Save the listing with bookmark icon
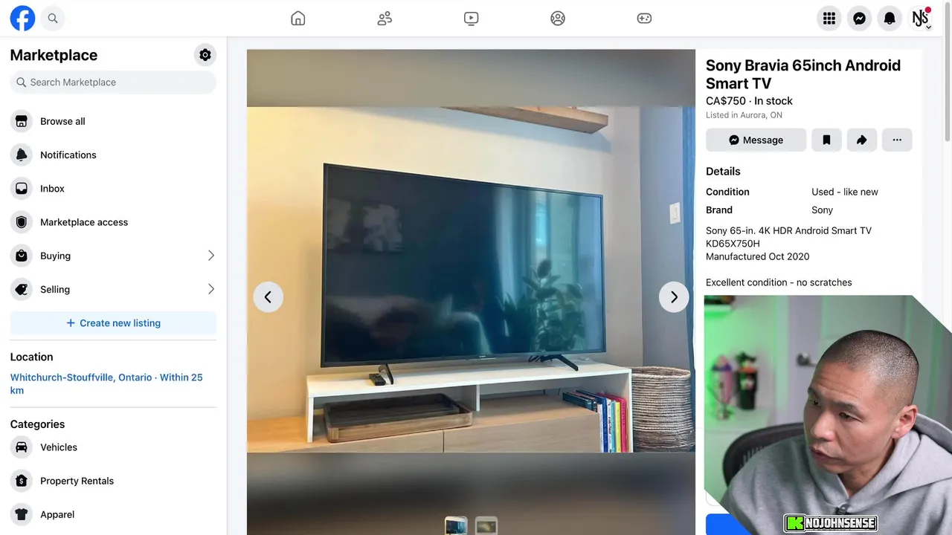Image resolution: width=952 pixels, height=535 pixels. click(826, 140)
